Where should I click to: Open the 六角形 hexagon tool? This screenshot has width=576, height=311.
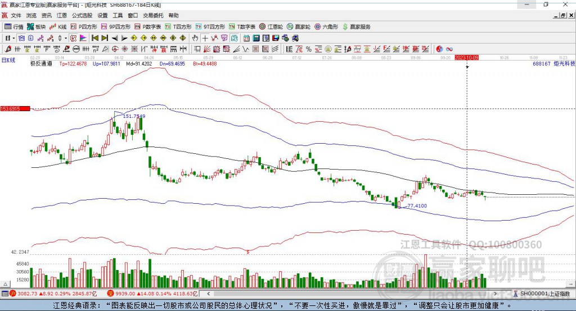pos(326,27)
